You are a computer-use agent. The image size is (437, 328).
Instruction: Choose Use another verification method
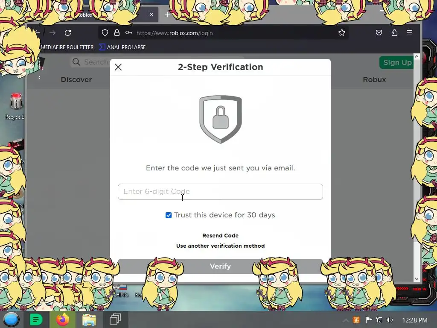click(220, 246)
